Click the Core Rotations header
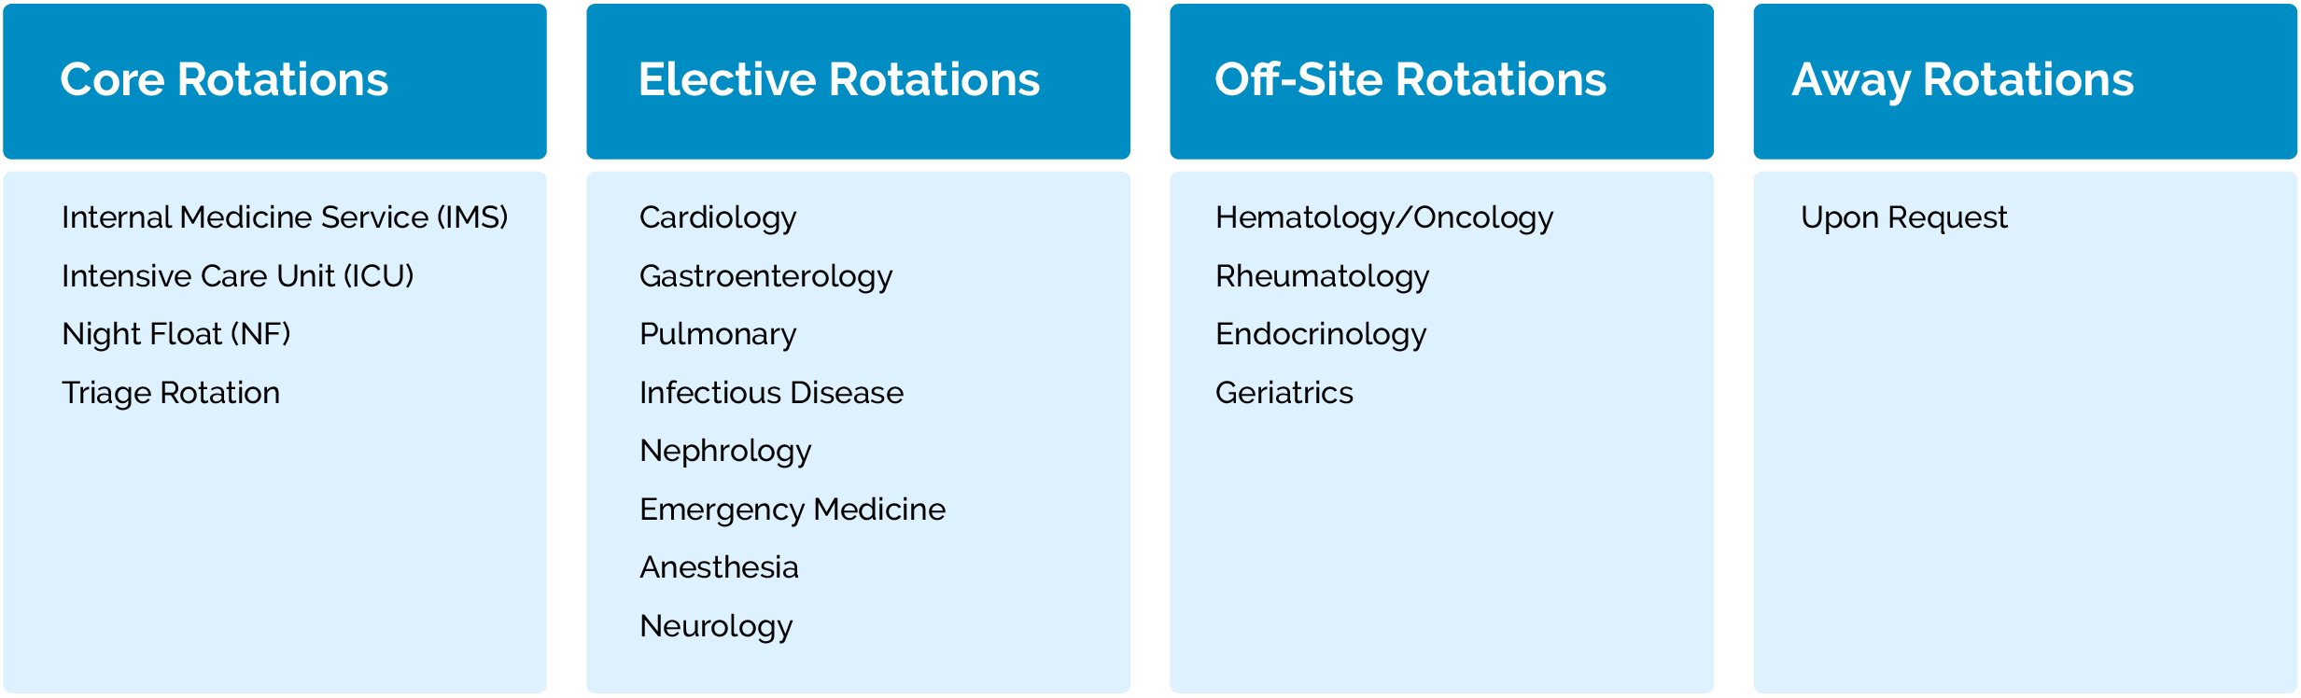The image size is (2301, 698). click(224, 80)
